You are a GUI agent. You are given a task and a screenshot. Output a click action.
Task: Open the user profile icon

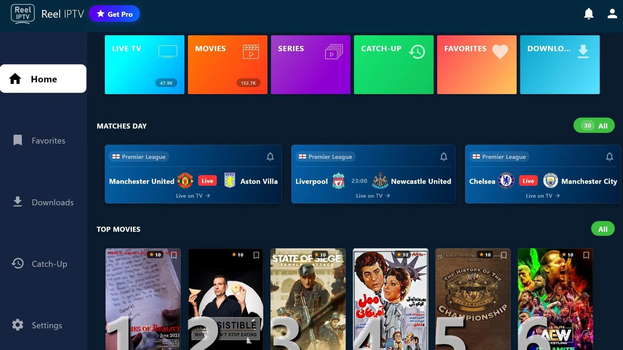click(612, 14)
